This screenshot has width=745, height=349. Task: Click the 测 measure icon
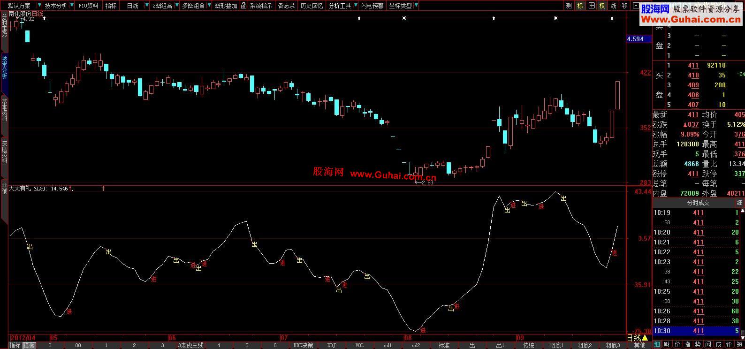(x=569, y=6)
